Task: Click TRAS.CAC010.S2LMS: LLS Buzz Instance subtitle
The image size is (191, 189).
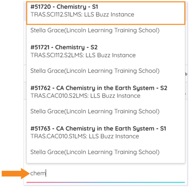Action: tap(86, 95)
